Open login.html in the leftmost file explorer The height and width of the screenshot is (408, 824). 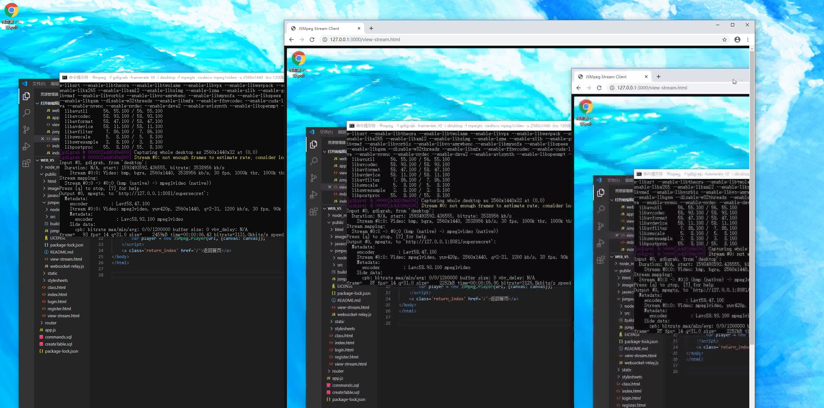tap(57, 301)
